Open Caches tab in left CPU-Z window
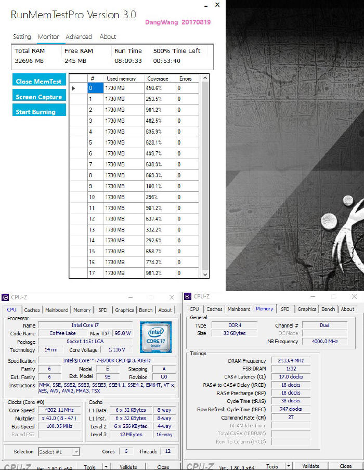The height and width of the screenshot is (470, 364). 32,310
